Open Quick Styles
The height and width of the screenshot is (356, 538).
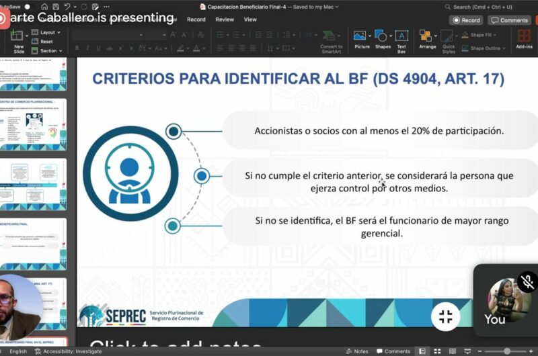point(448,42)
